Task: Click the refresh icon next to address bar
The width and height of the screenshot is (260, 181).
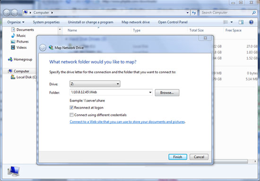Action: 194,13
